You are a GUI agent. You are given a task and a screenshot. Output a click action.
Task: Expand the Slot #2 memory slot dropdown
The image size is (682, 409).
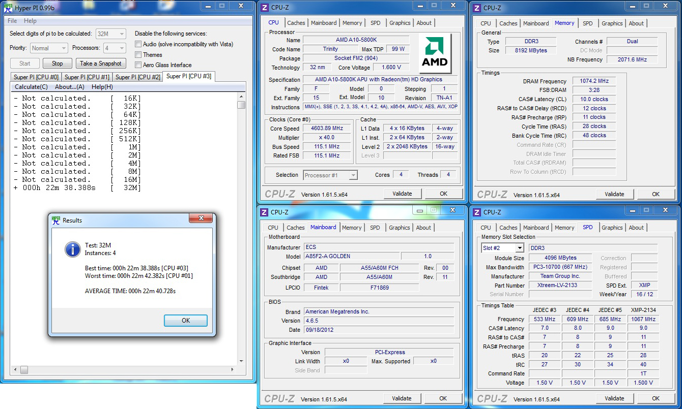pyautogui.click(x=502, y=248)
